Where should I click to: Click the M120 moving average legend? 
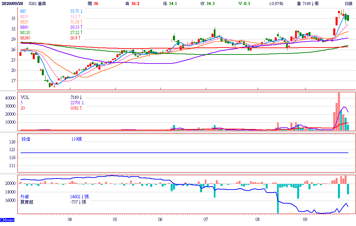click(25, 32)
